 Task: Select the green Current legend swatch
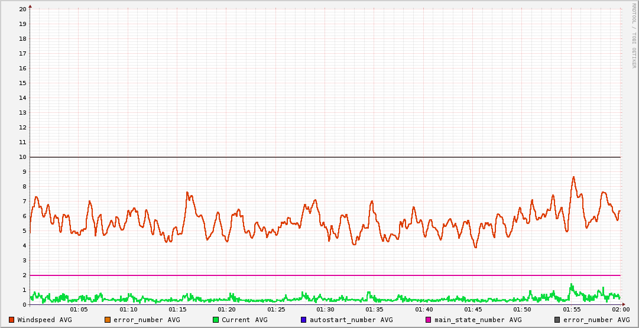click(x=216, y=320)
